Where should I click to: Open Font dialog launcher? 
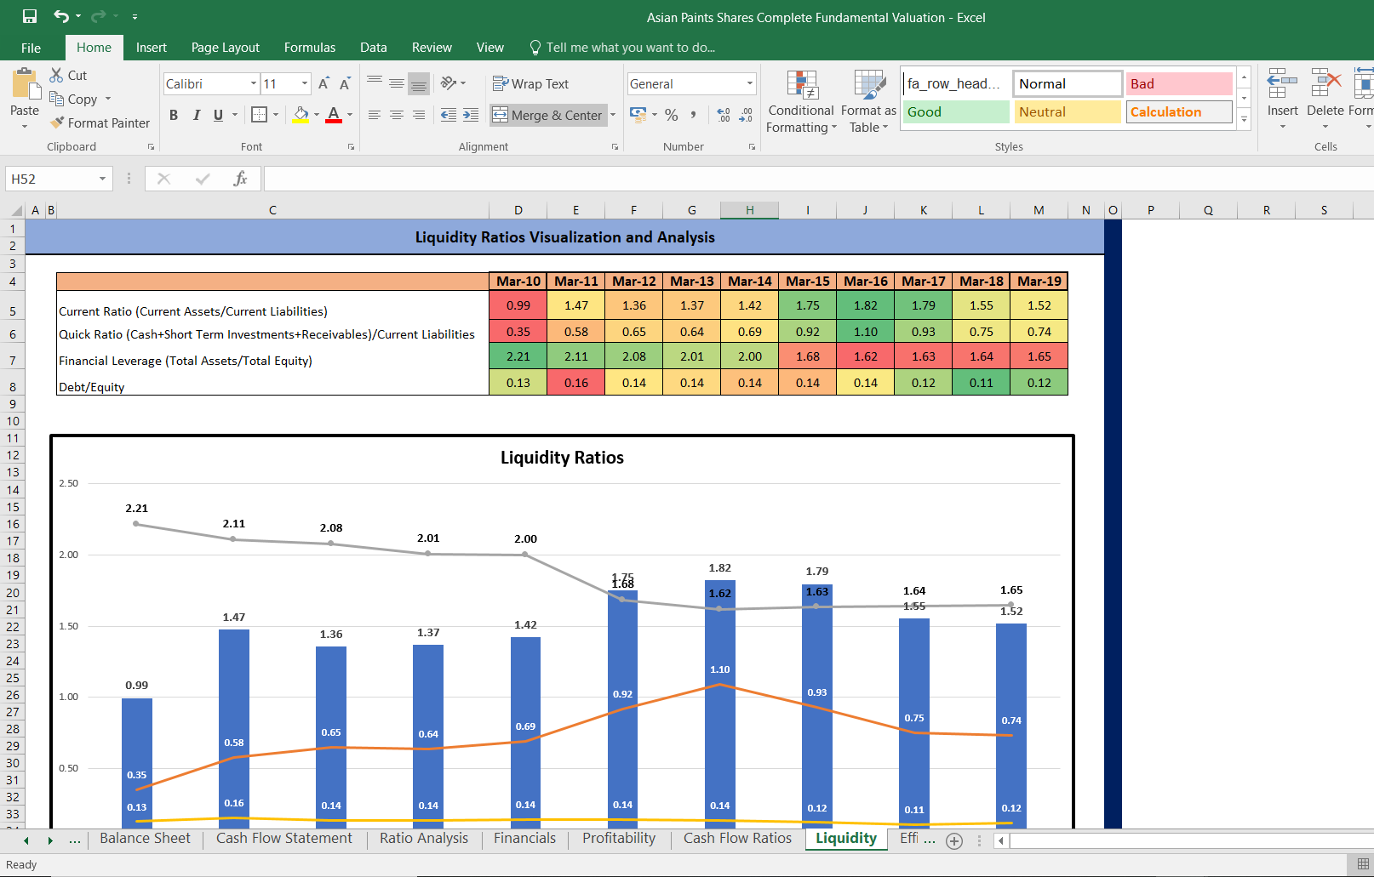pos(351,147)
